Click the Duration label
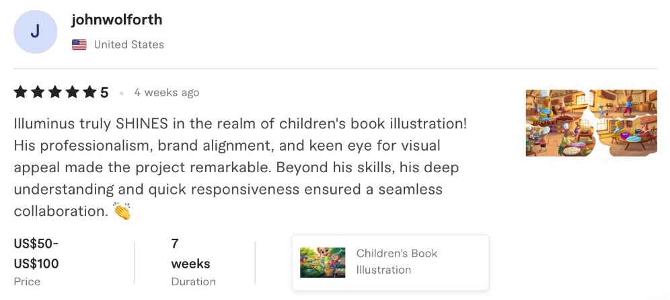Viewport: 670px width, 300px height. 193,282
